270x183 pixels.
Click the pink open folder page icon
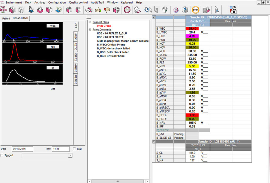(49, 10)
